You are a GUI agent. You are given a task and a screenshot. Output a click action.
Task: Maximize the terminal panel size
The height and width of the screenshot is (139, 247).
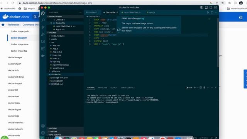(x=212, y=88)
